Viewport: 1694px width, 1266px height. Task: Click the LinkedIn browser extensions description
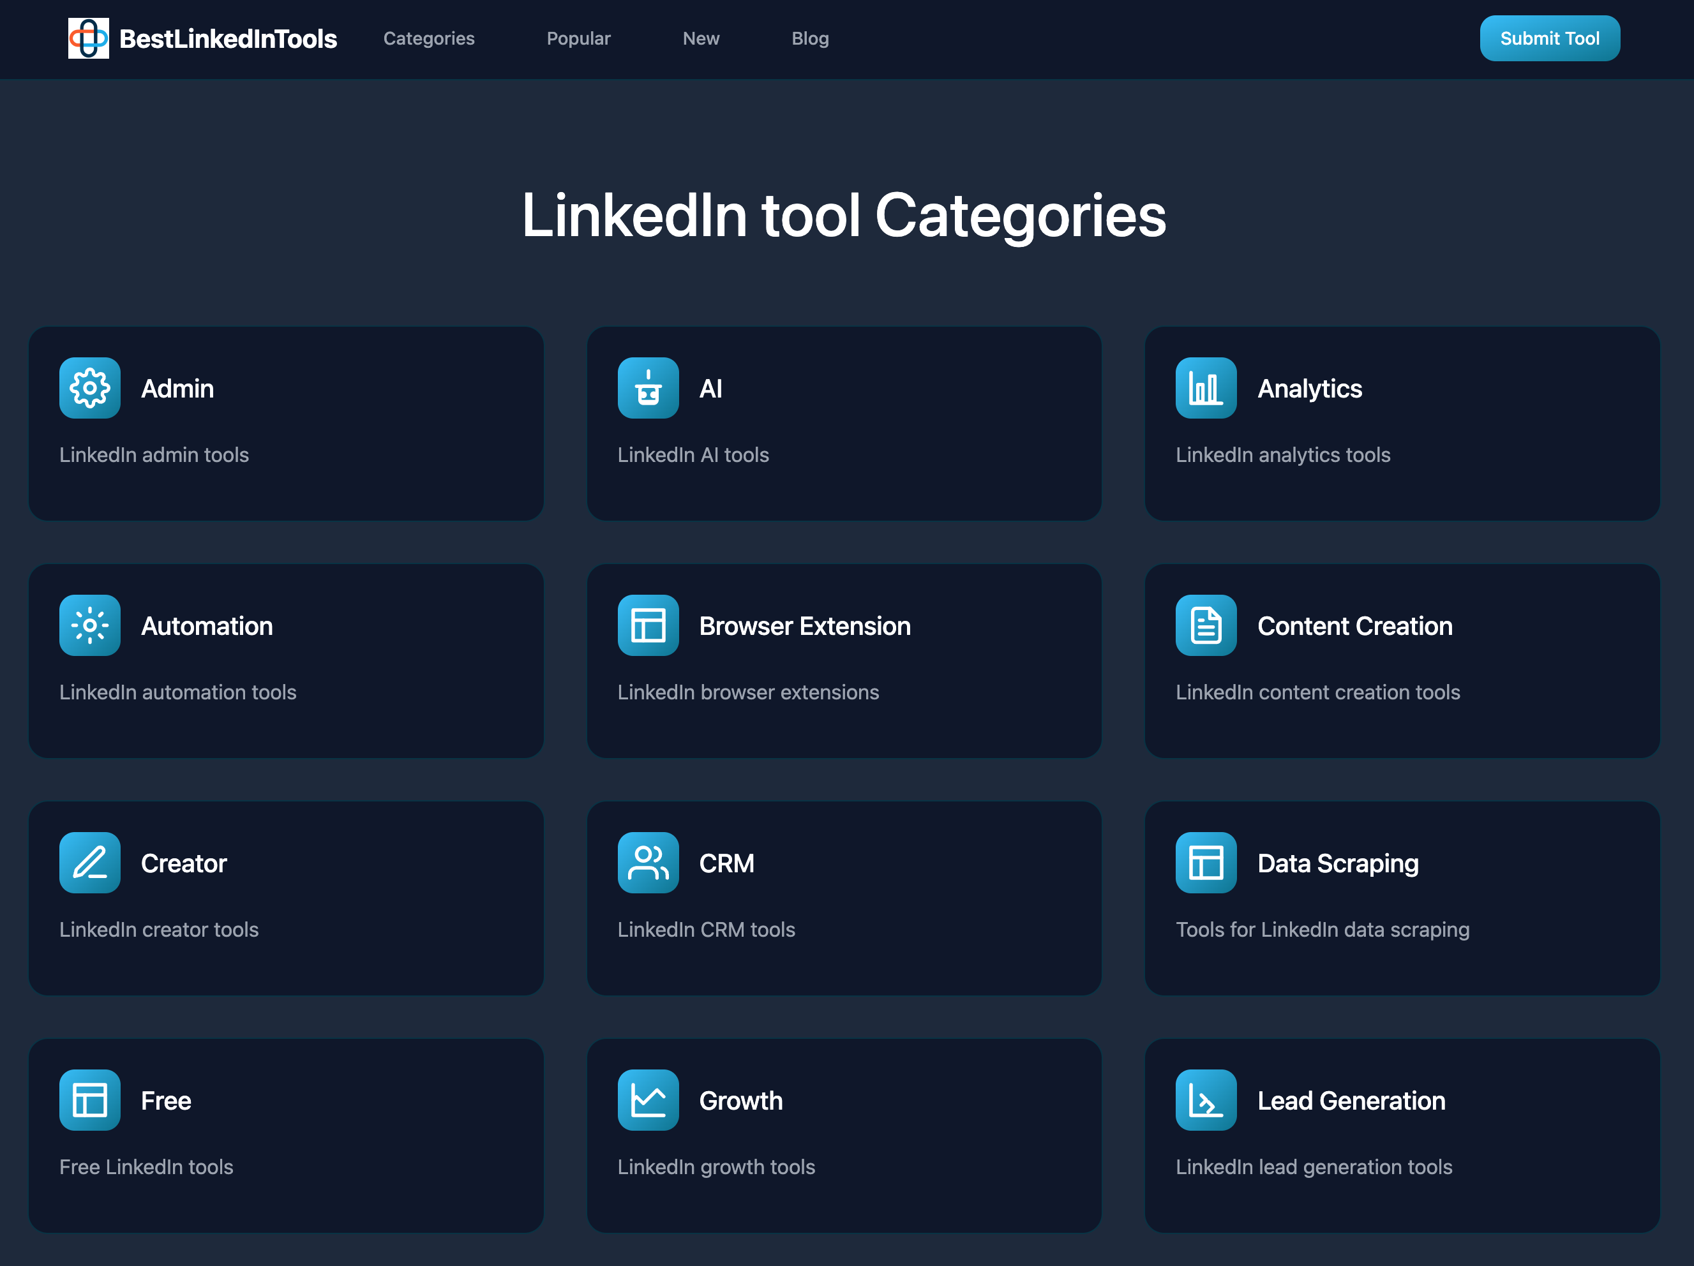tap(747, 692)
